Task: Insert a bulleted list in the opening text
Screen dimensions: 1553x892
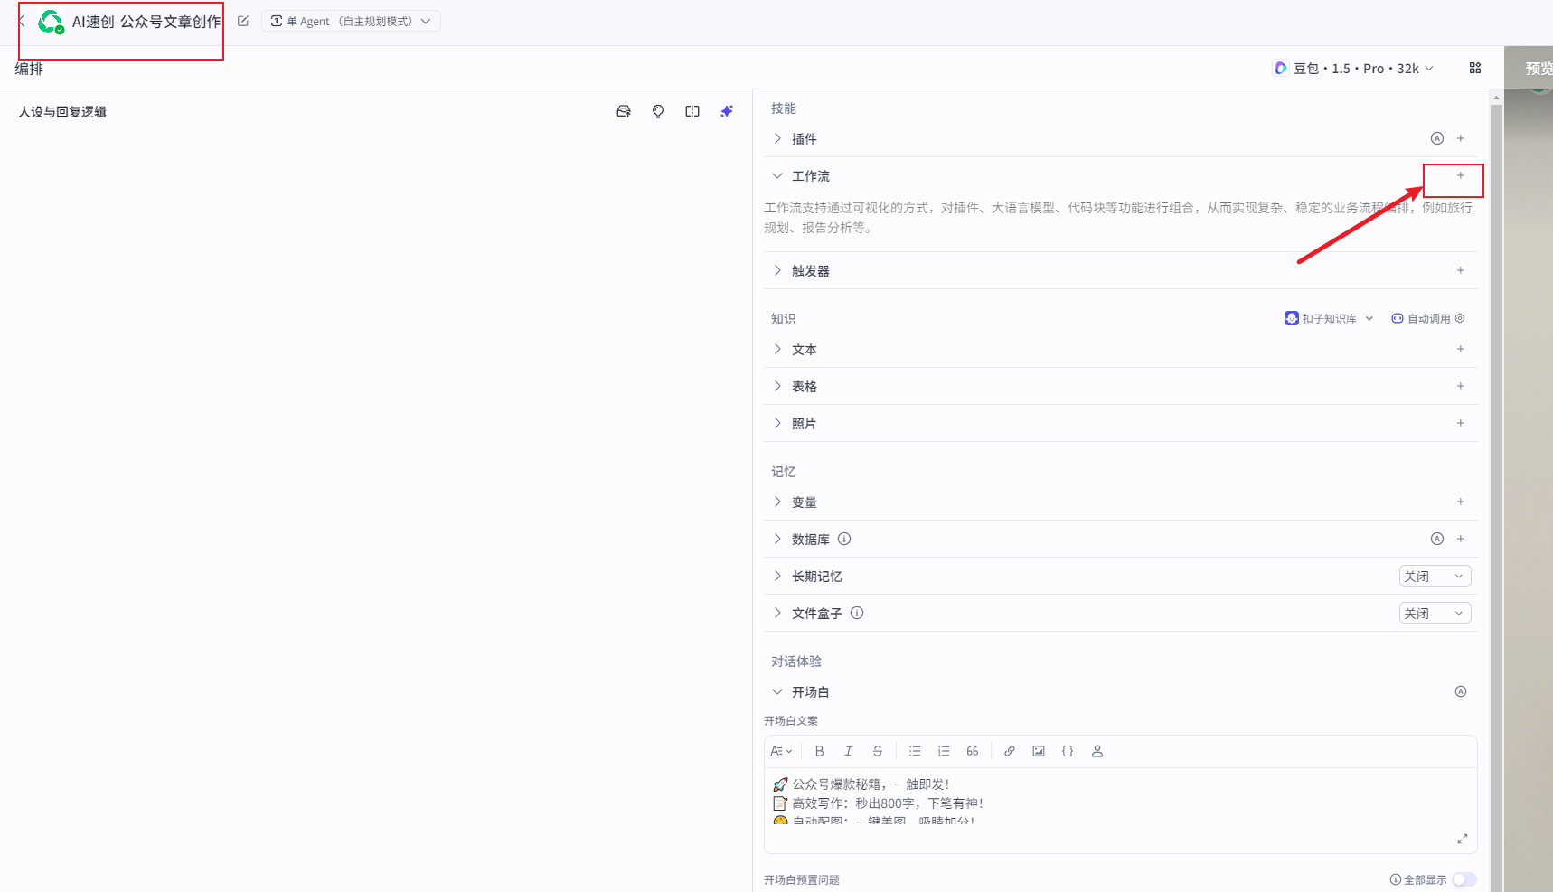Action: pos(915,751)
